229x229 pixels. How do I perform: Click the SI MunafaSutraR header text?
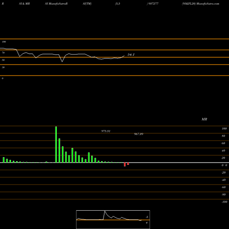(56, 4)
